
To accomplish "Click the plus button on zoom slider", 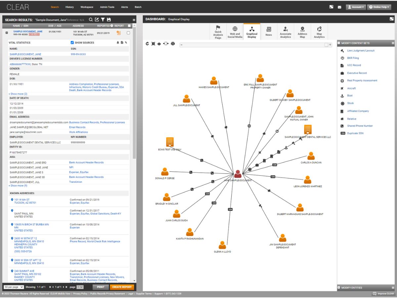I will click(330, 45).
